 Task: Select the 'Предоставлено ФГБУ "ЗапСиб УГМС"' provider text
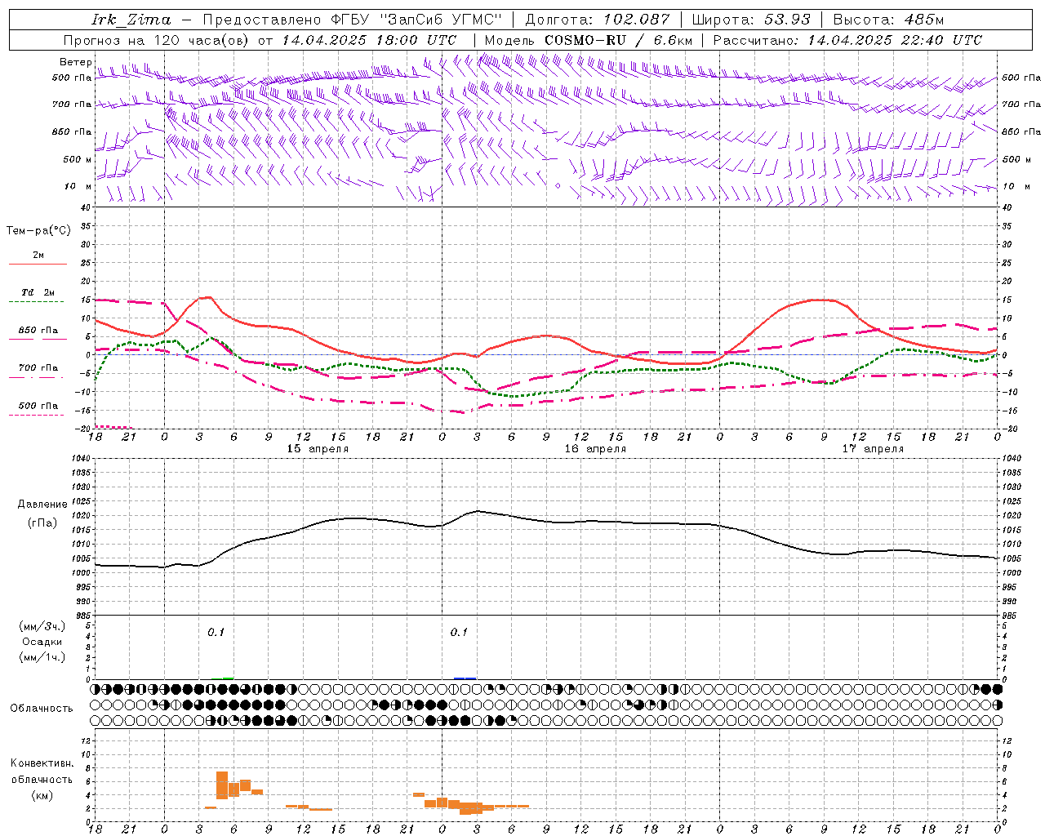[352, 20]
